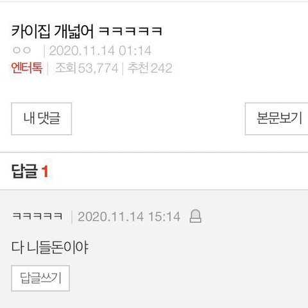This screenshot has width=308, height=308.
Task: Click the siren report icon on the reply
Action: [196, 216]
